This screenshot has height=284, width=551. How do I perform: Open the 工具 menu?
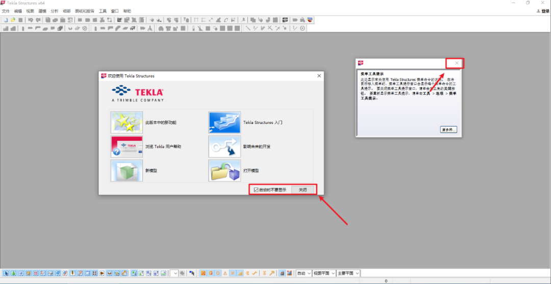(x=103, y=11)
